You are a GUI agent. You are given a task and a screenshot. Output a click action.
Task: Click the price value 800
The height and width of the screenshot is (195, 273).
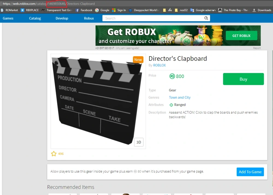click(180, 76)
